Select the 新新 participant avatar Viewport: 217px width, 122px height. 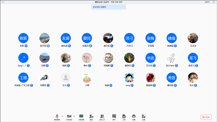pos(23,38)
